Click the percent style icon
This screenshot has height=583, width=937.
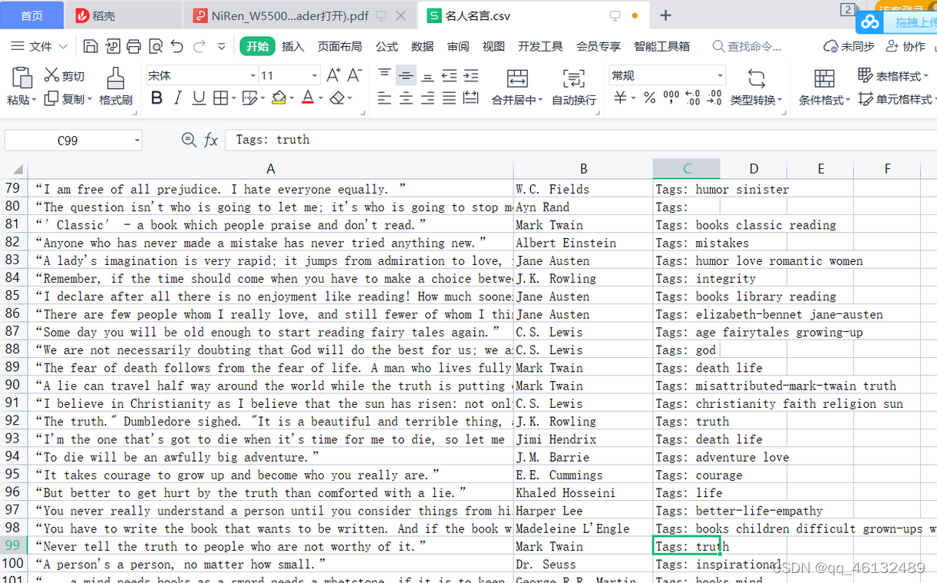[x=649, y=98]
